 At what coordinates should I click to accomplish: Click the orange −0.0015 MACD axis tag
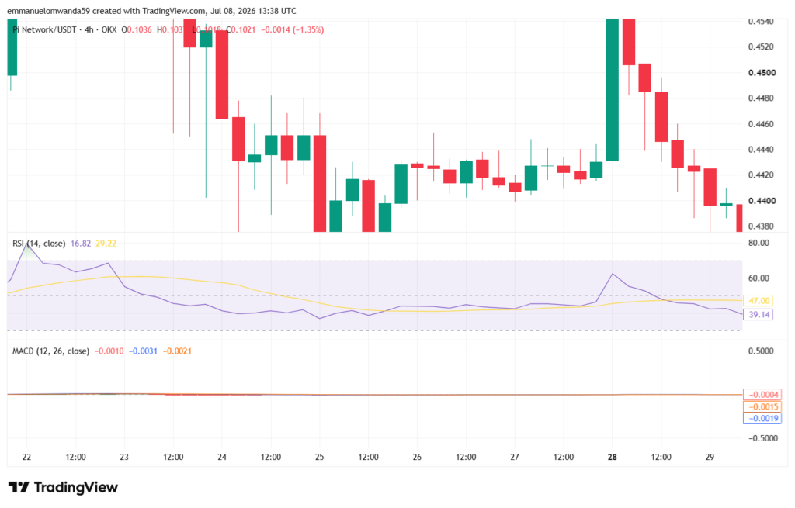coord(762,406)
